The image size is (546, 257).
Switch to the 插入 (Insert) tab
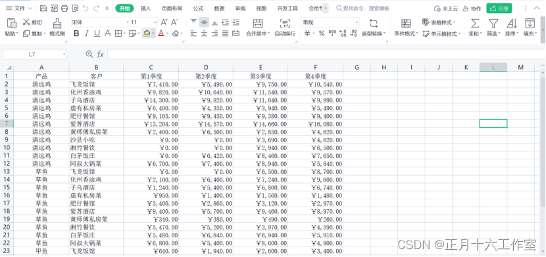145,9
